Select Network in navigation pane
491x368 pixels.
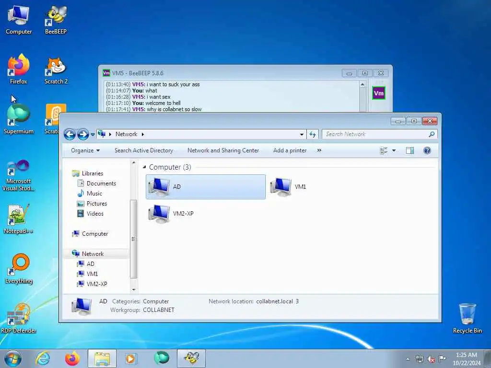(93, 254)
